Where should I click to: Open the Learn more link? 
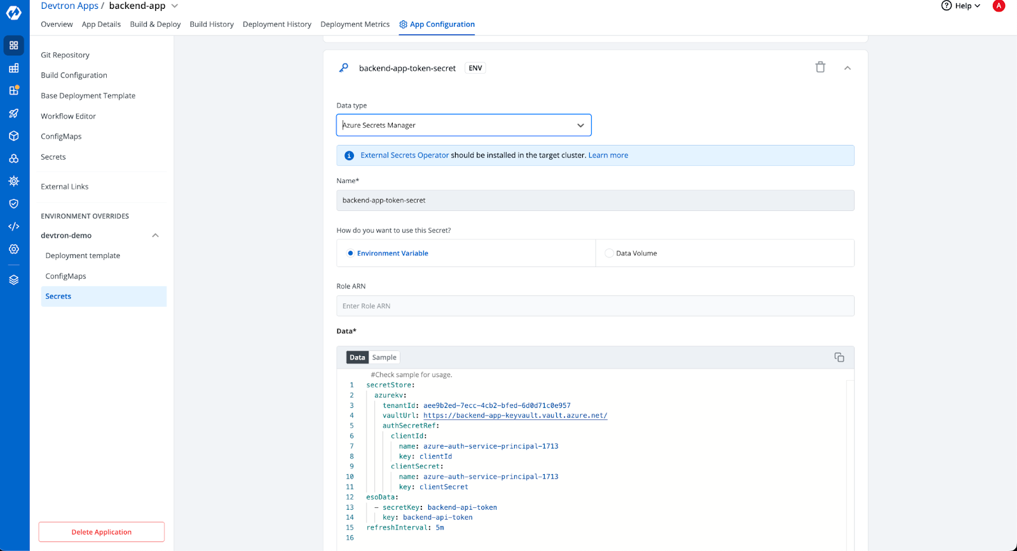pyautogui.click(x=608, y=155)
